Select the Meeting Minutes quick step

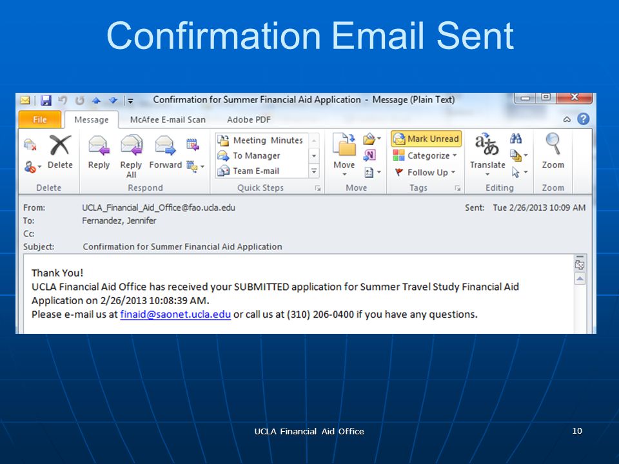pos(262,140)
